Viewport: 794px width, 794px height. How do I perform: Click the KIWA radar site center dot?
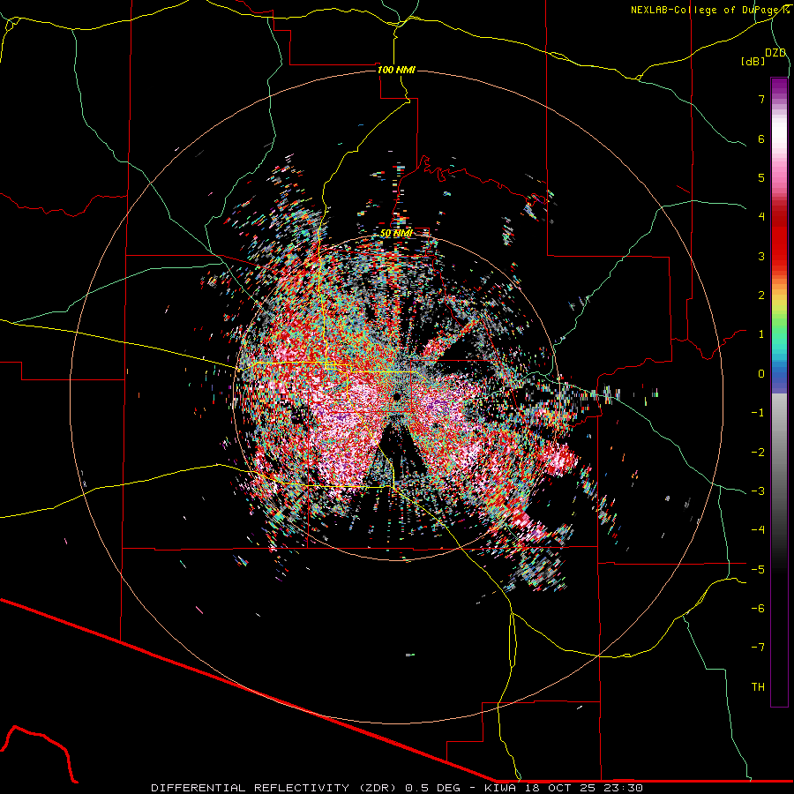pos(396,396)
